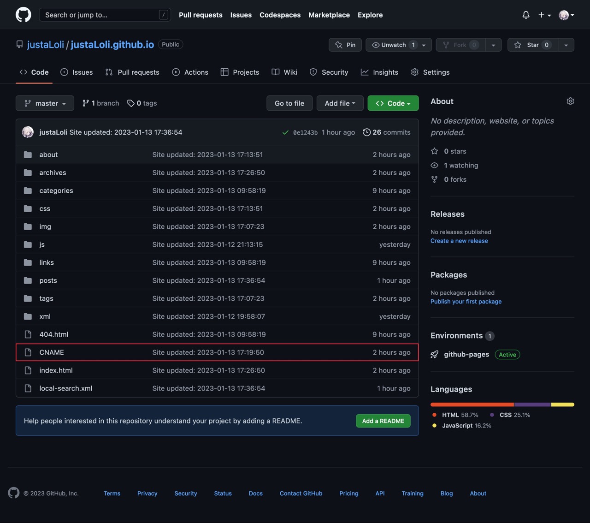
Task: Open the GitHub home logo in header
Action: (x=24, y=15)
